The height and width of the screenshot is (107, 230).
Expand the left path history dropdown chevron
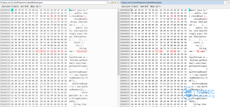[x=106, y=3]
